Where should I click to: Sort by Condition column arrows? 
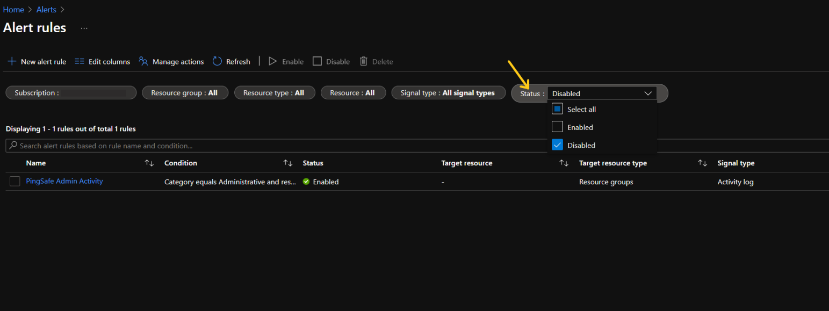288,163
